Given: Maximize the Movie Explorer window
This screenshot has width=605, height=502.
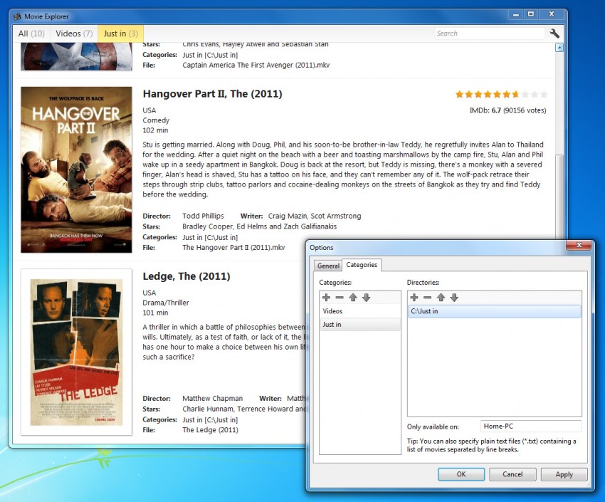Looking at the screenshot, I should click(x=531, y=14).
